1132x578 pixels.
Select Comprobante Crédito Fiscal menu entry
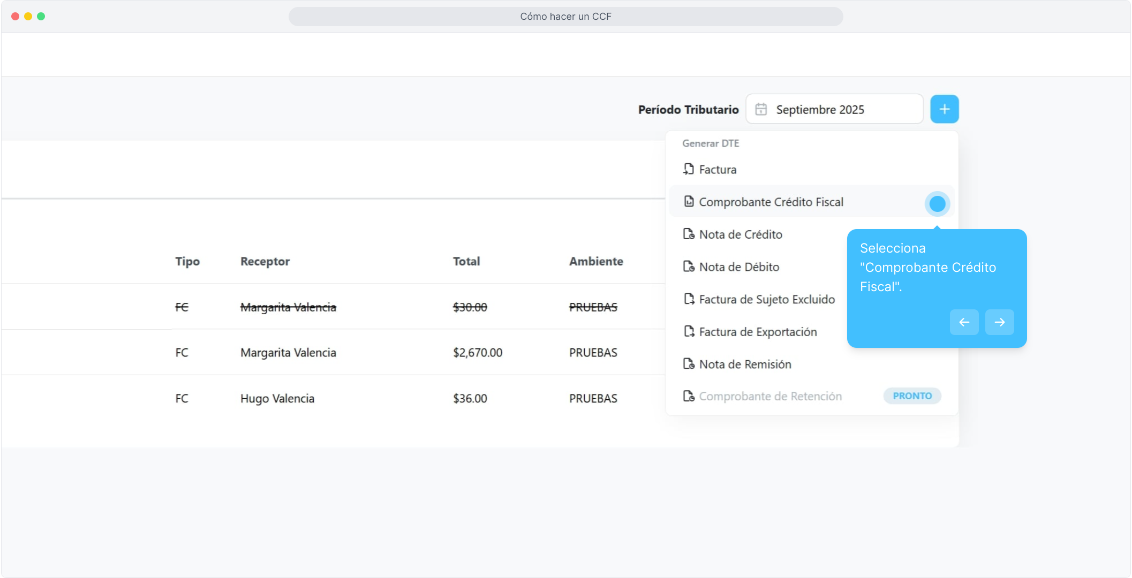[x=771, y=202]
